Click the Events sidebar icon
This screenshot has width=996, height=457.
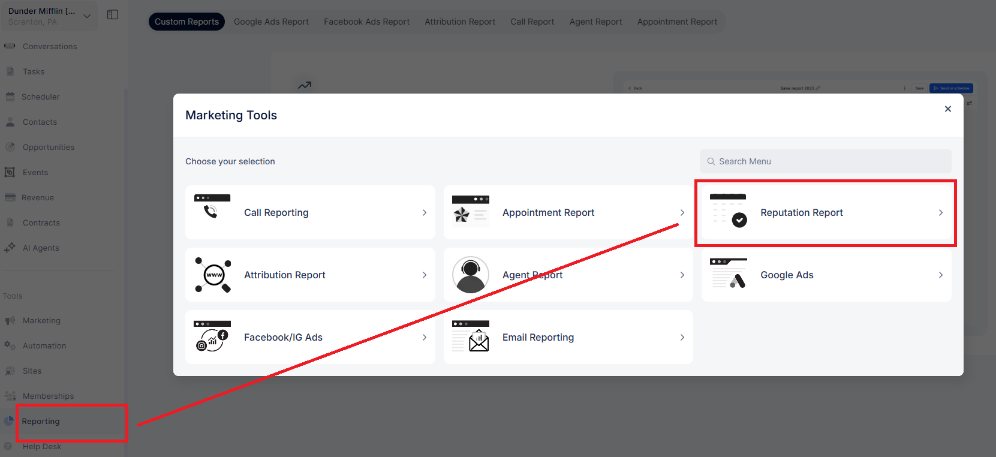point(10,172)
